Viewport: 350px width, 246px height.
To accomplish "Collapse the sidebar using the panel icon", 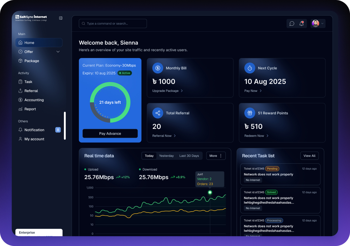I will tap(61, 18).
